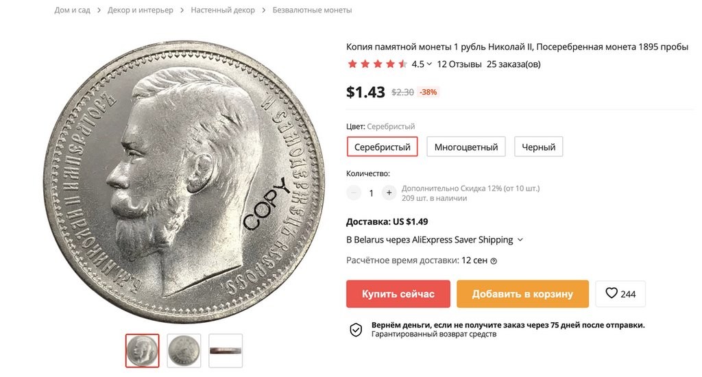This screenshot has height=377, width=702.
Task: Open Безвалютные монеты breadcrumb link
Action: click(312, 10)
